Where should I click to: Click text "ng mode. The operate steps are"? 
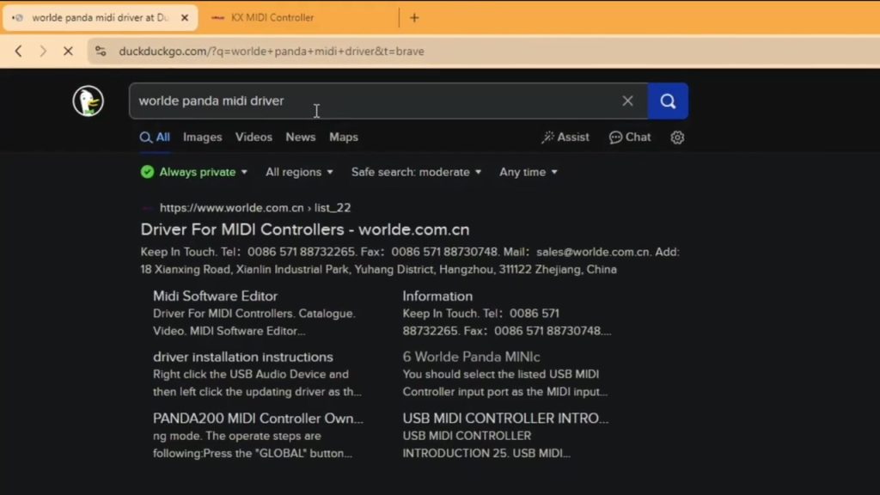pos(237,436)
